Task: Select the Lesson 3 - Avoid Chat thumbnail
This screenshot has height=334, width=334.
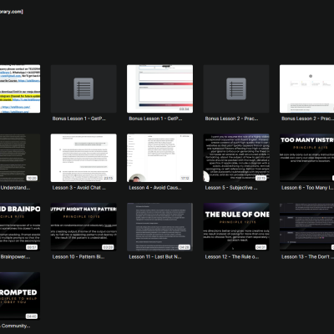Action: tap(83, 158)
